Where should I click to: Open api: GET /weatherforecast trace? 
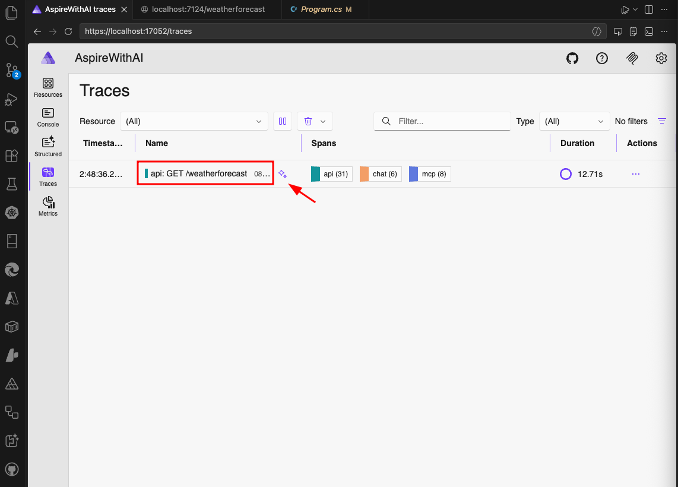point(199,173)
